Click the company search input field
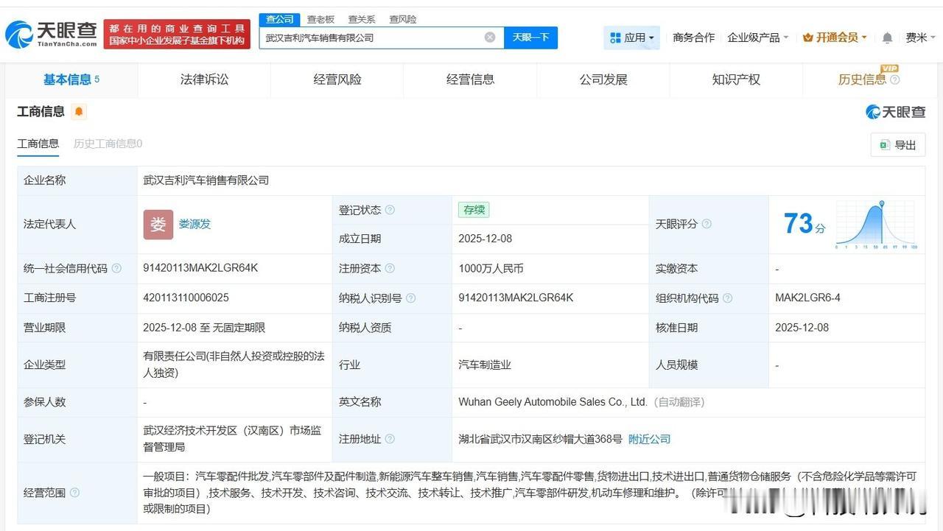 click(368, 37)
